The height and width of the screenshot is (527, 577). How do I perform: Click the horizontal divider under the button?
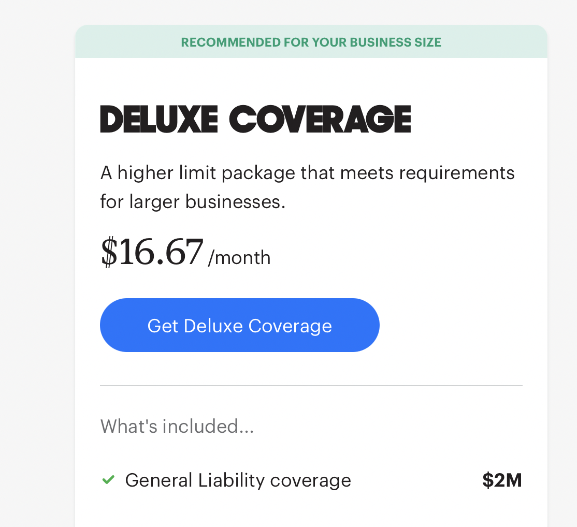click(x=311, y=386)
